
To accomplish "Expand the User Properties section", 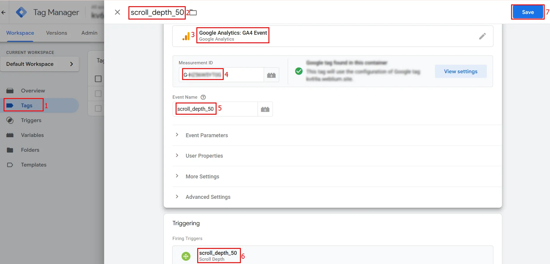I will point(204,156).
